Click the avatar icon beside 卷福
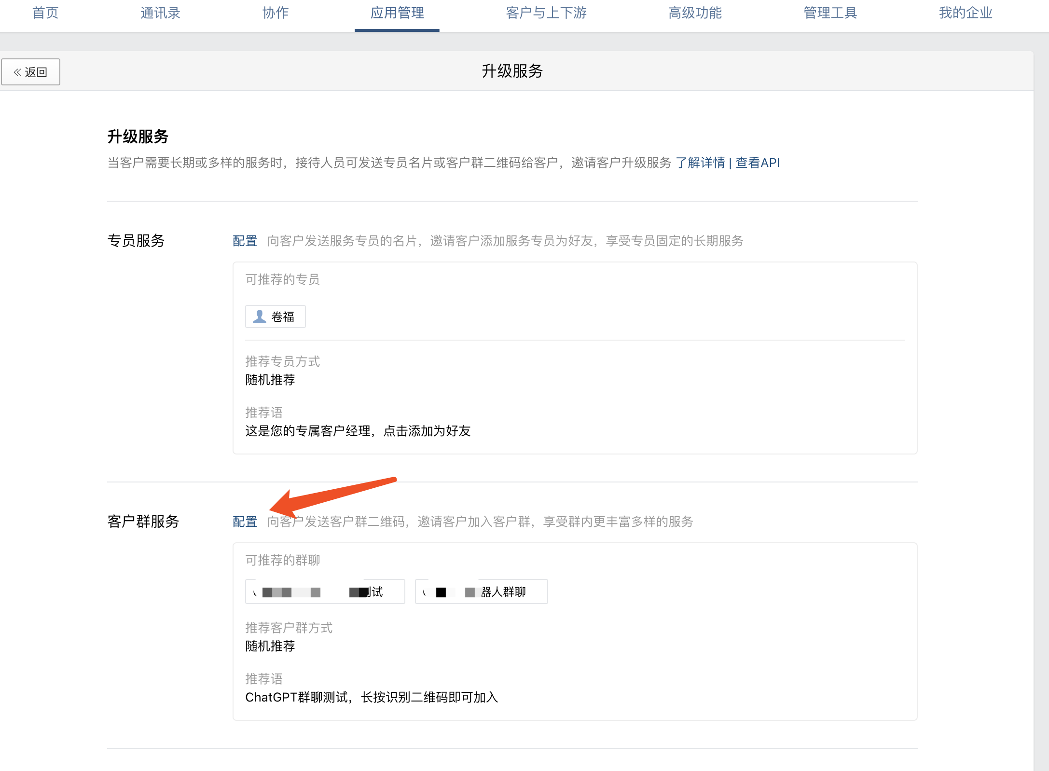This screenshot has height=771, width=1049. point(260,317)
